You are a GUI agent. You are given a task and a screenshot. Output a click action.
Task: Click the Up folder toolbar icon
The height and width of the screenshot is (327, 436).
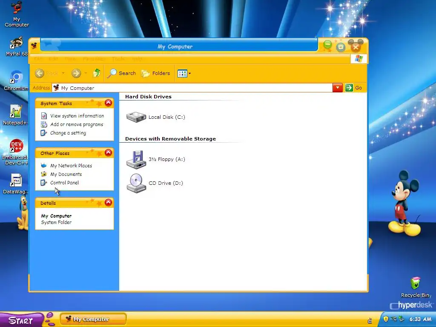97,73
